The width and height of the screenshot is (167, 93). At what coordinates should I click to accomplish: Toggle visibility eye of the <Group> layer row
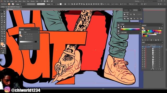tap(143, 47)
